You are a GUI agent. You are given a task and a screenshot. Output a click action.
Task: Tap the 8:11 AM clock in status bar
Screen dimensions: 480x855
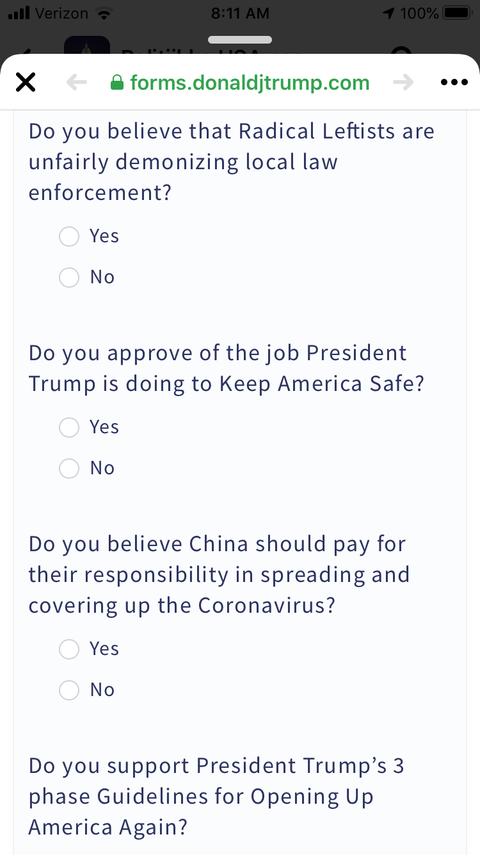(240, 13)
